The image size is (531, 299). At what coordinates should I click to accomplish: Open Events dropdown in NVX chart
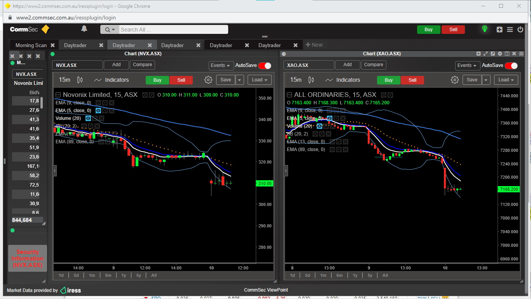(x=221, y=65)
